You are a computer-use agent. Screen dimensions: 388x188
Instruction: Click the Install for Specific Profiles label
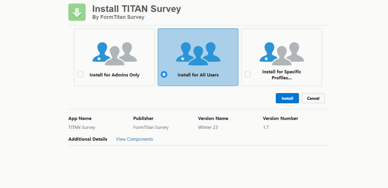[282, 75]
